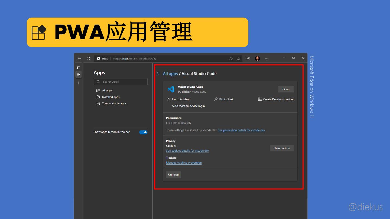Viewport: 390px width, 219px height.
Task: Click the Clear cookies button
Action: [x=282, y=148]
